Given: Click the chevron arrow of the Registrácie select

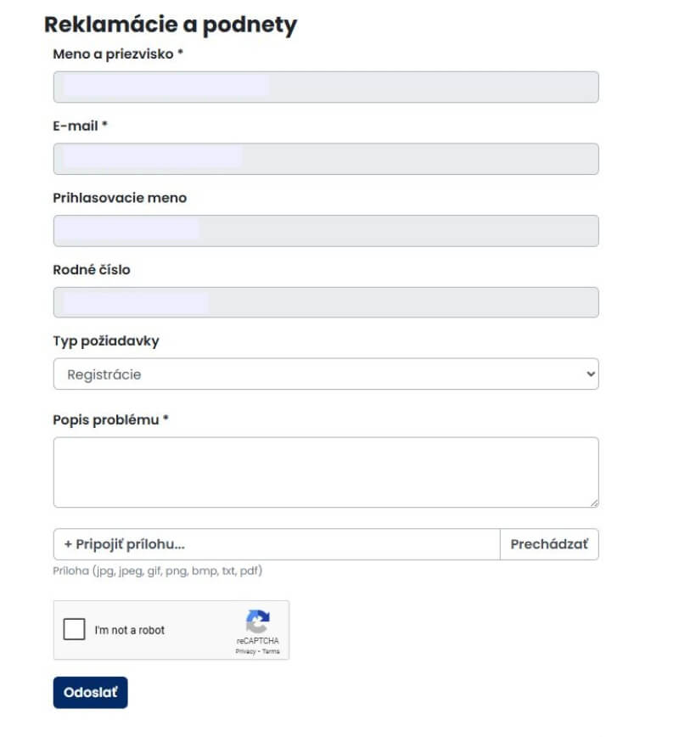Looking at the screenshot, I should coord(591,374).
